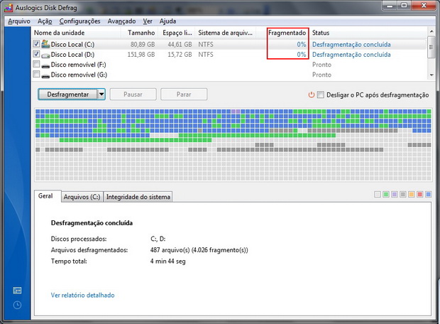Switch to the Arquivos (C:) tab
Image resolution: width=440 pixels, height=324 pixels.
(82, 197)
